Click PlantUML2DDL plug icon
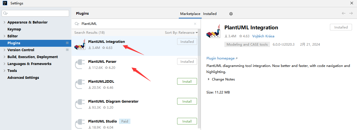Viewport: 357px width, 130px height. click(80, 84)
